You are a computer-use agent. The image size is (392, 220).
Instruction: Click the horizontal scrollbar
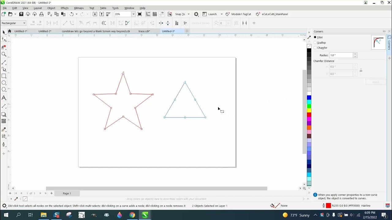tap(156, 189)
